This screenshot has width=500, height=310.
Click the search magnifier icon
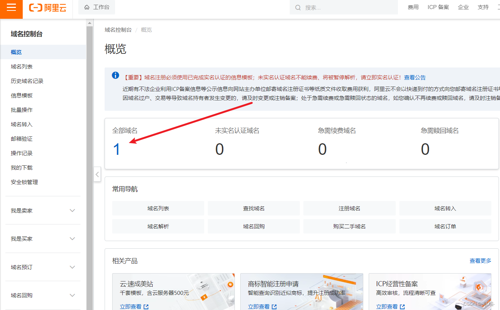point(298,8)
